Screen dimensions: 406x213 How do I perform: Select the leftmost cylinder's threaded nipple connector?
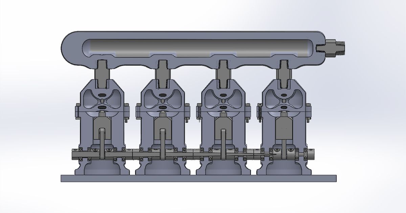point(102,73)
